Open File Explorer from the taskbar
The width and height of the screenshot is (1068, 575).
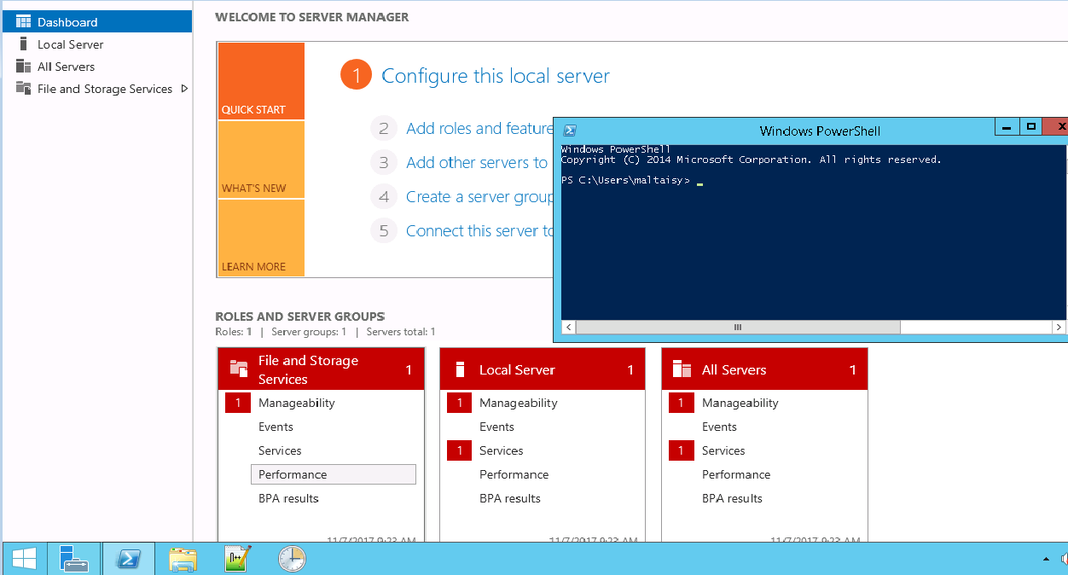pyautogui.click(x=183, y=559)
